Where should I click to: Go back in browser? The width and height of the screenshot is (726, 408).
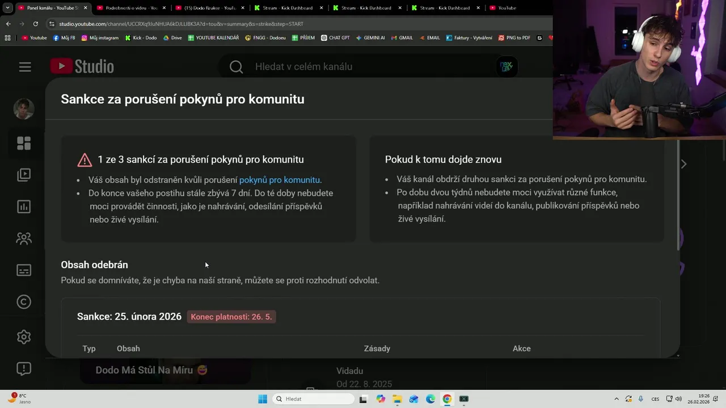click(x=8, y=24)
